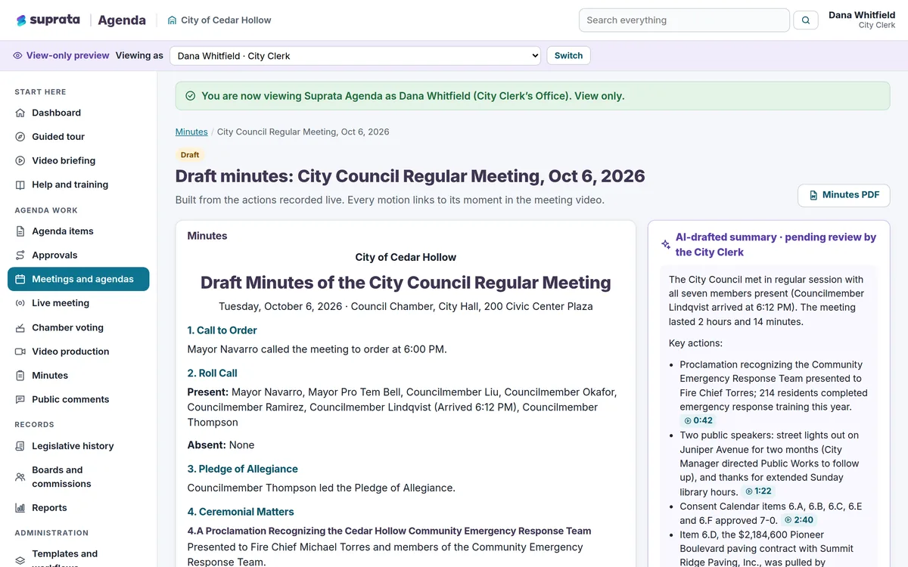The height and width of the screenshot is (567, 908).
Task: Click the search magnifier button
Action: (806, 20)
